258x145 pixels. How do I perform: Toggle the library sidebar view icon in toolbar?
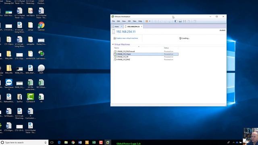176,21
